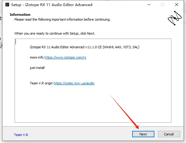This screenshot has height=143, width=186.
Task: Click the maximize button in title bar
Action: (x=163, y=5)
